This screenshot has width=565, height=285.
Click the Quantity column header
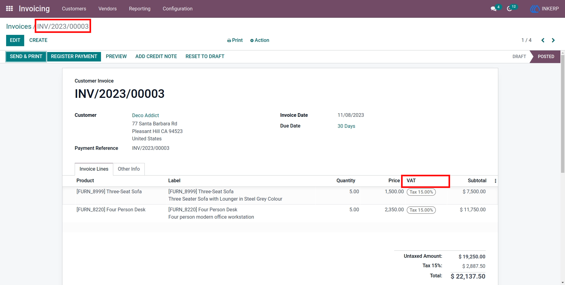346,181
